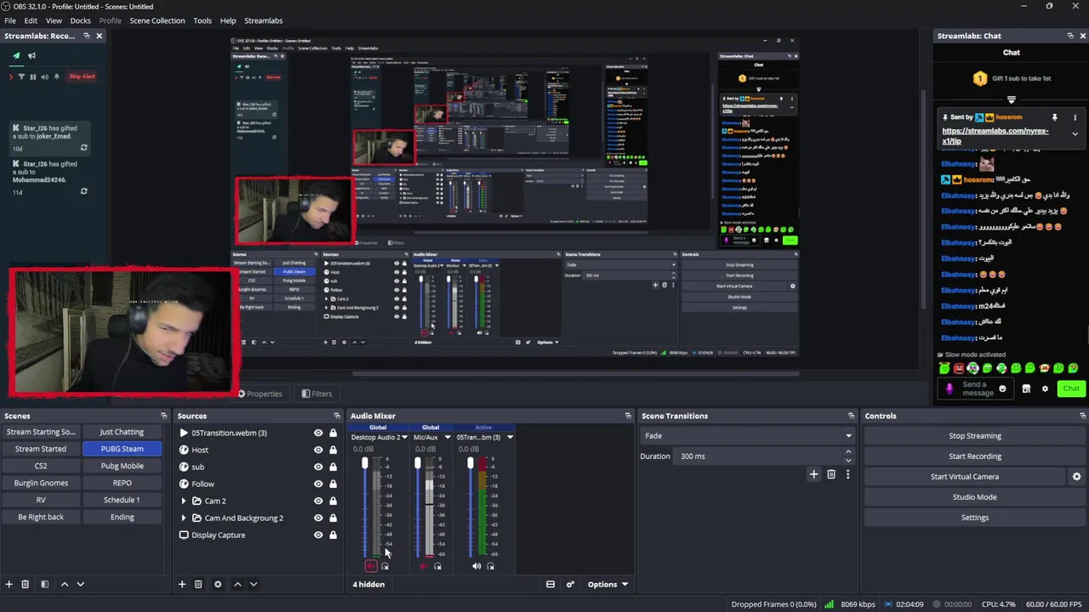Increase transition Duration with stepper

(x=847, y=453)
